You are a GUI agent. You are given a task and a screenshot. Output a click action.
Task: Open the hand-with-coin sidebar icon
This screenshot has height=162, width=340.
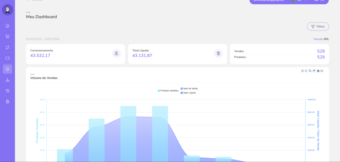click(x=7, y=80)
